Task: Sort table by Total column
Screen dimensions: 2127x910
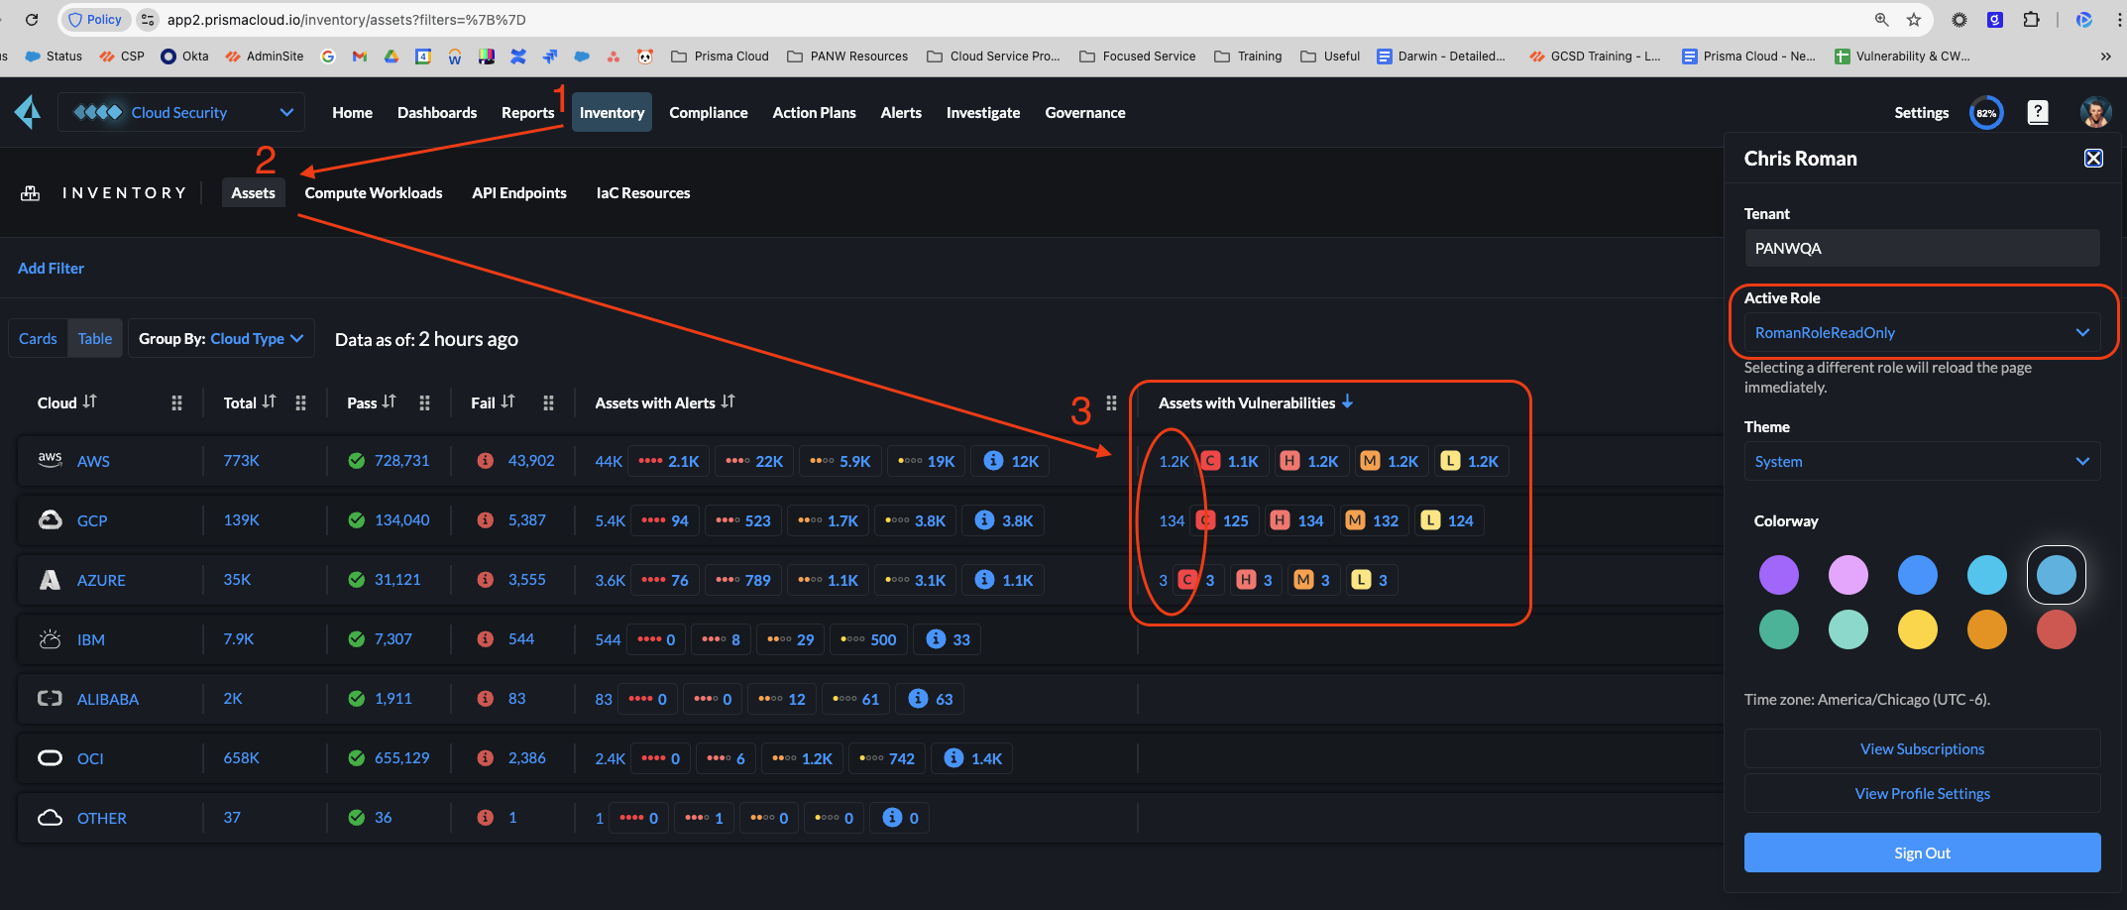Action: 270,401
